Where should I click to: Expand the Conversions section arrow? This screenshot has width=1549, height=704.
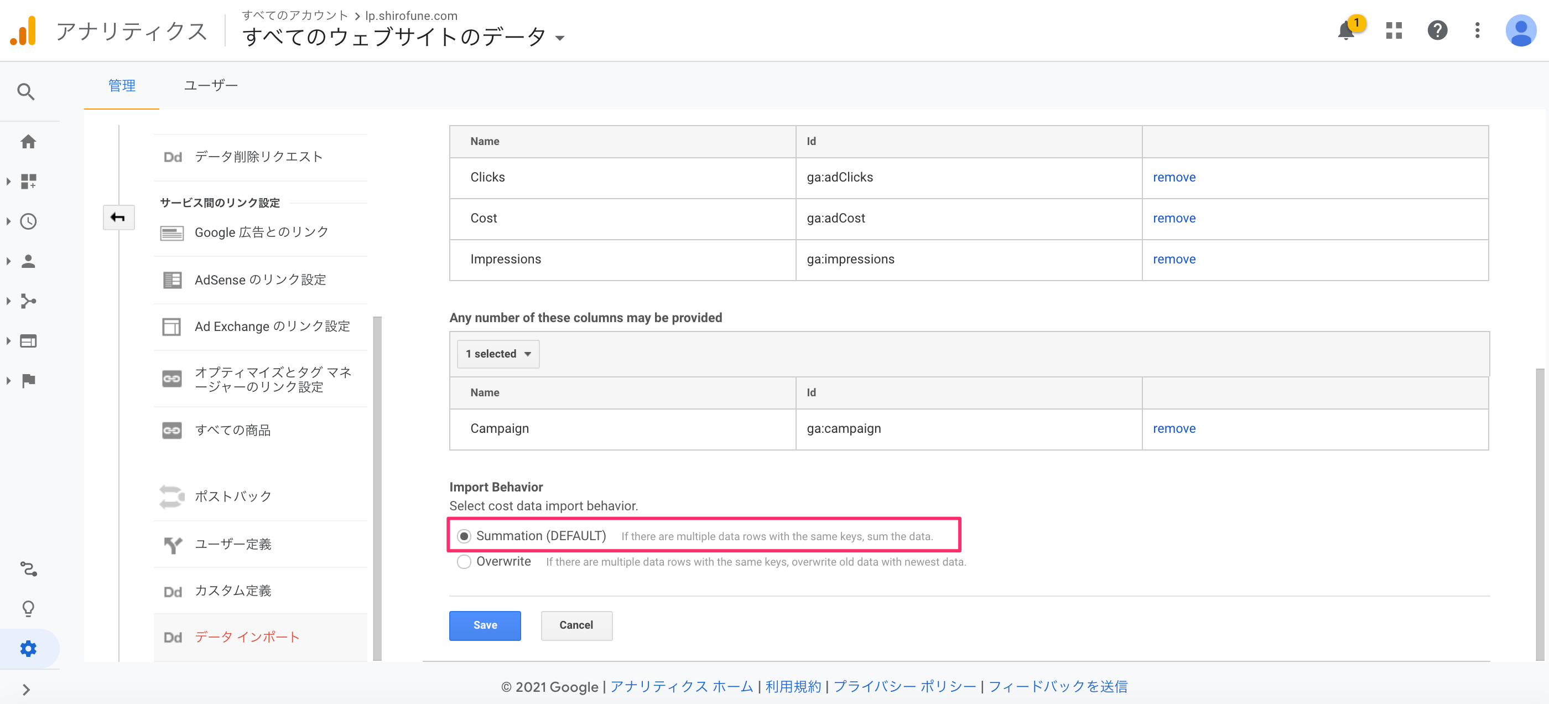8,381
